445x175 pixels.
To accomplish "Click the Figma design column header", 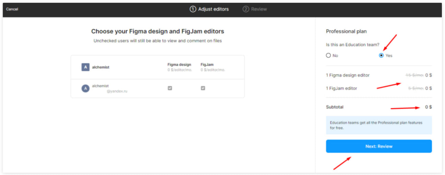I will click(x=179, y=65).
